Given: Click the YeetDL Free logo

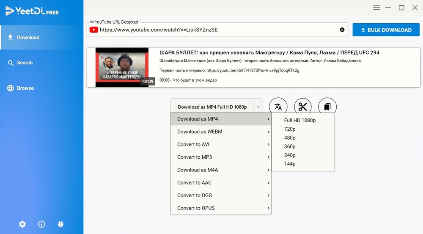Looking at the screenshot, I should click(x=32, y=11).
